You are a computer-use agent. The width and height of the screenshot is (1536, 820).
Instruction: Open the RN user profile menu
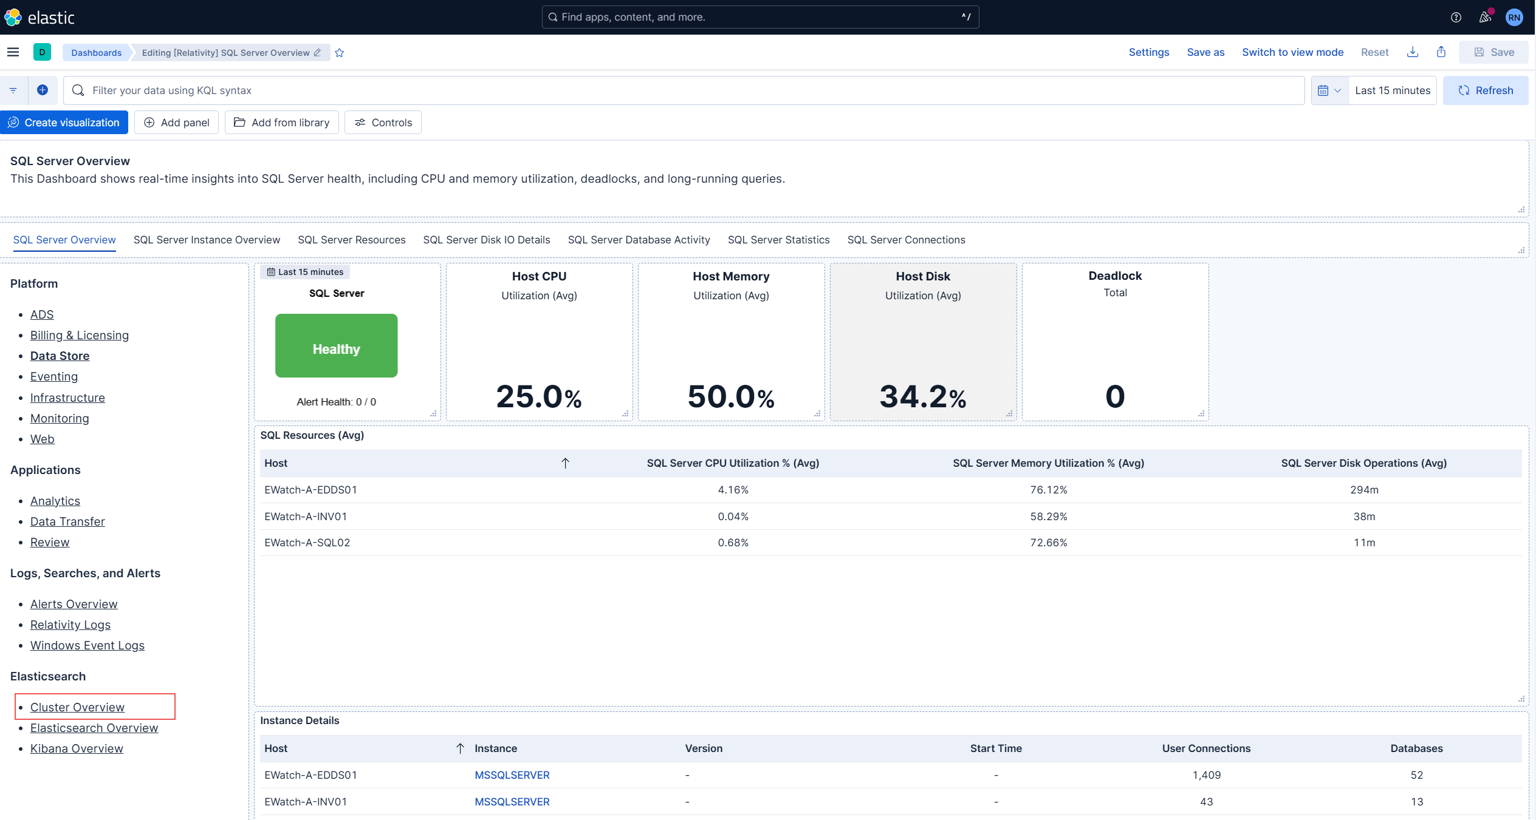1514,17
